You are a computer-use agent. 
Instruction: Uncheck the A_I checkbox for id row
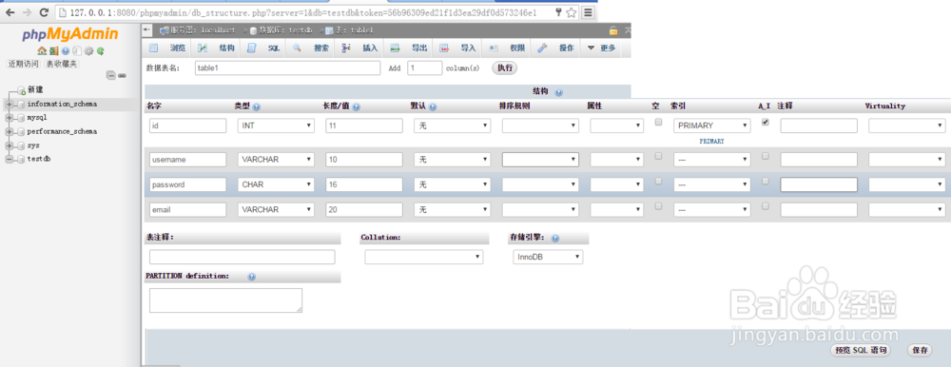click(x=766, y=122)
